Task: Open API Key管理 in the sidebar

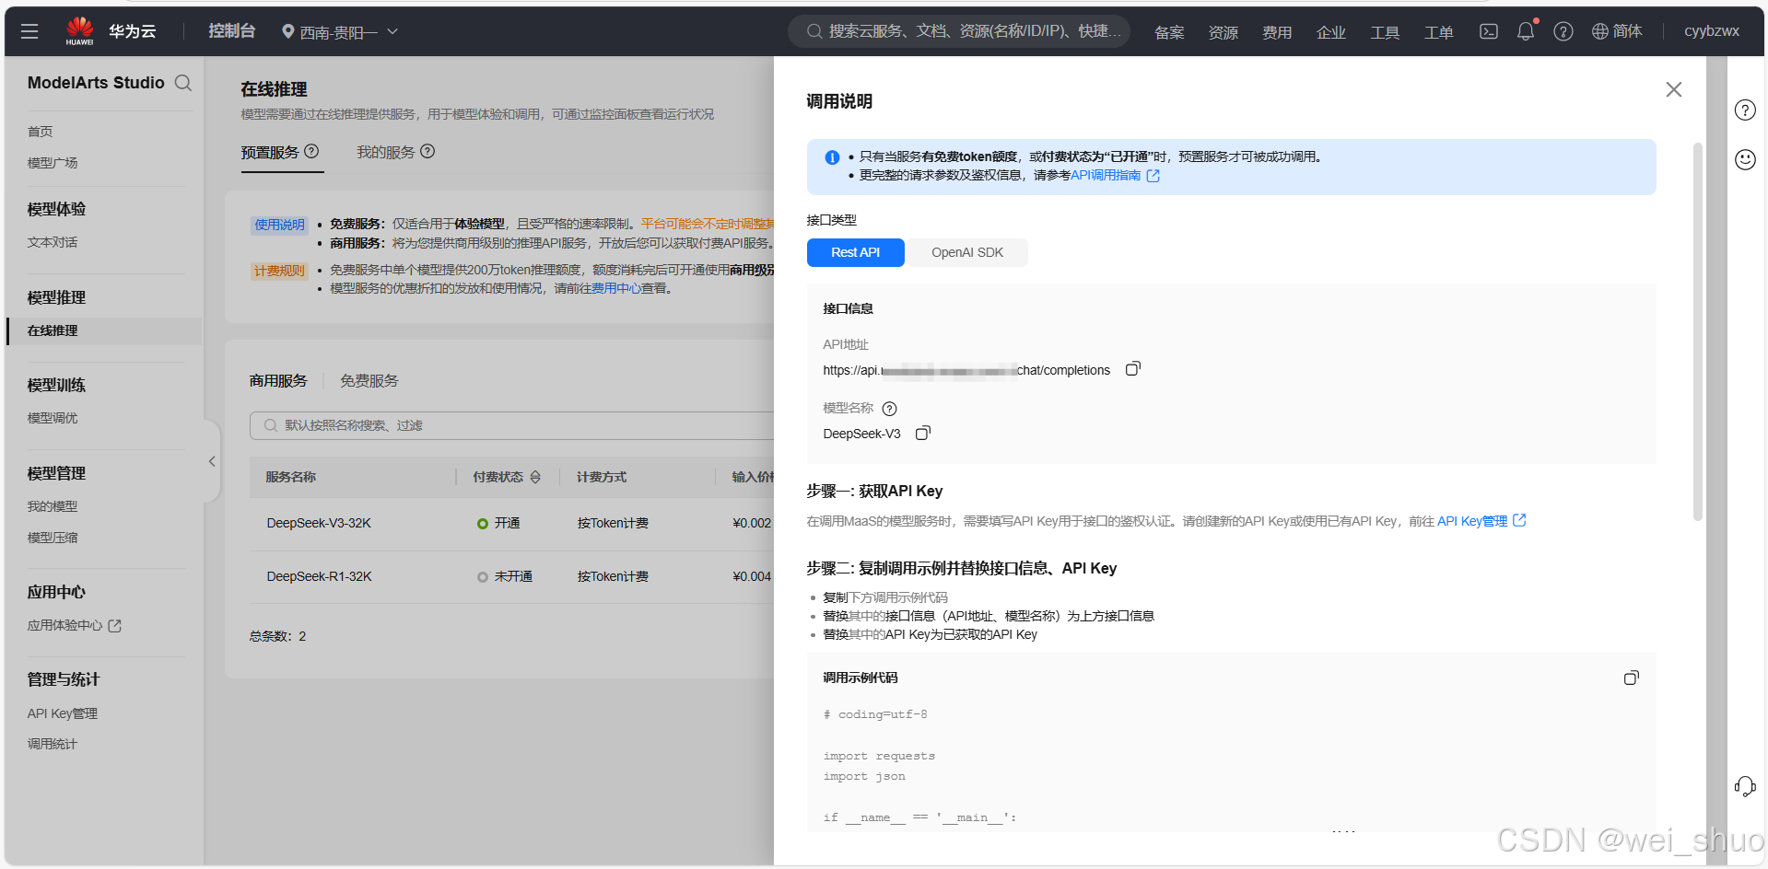Action: (x=63, y=713)
